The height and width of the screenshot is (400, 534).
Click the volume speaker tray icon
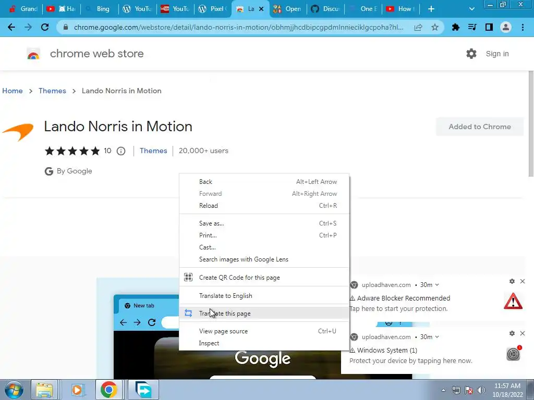click(x=481, y=390)
